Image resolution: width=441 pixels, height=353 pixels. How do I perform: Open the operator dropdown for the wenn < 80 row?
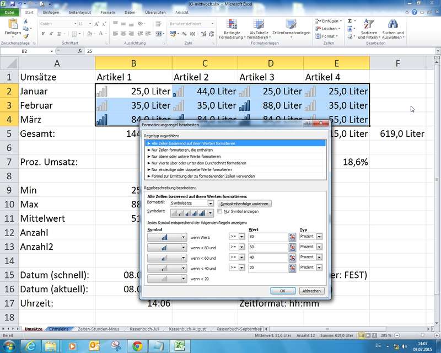[x=240, y=247]
